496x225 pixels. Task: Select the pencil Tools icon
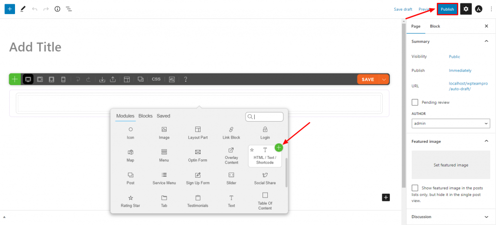point(23,9)
